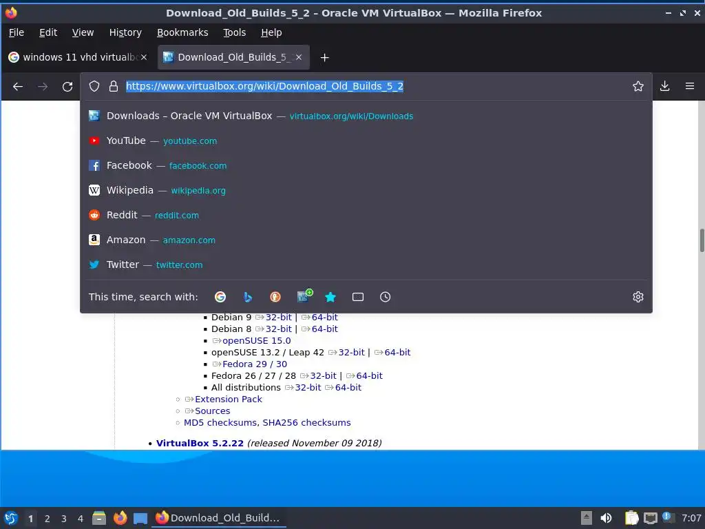Click the page vertical scrollbar thumb
Viewport: 705px width, 529px height.
pyautogui.click(x=702, y=240)
